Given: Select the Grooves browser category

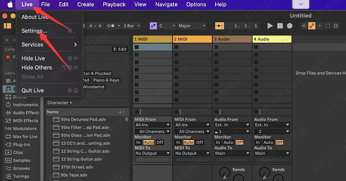Looking at the screenshot, I should click(21, 168).
